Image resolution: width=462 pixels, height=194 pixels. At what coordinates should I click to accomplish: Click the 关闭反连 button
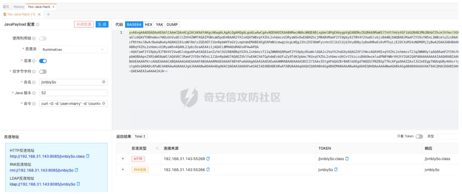pos(84,24)
